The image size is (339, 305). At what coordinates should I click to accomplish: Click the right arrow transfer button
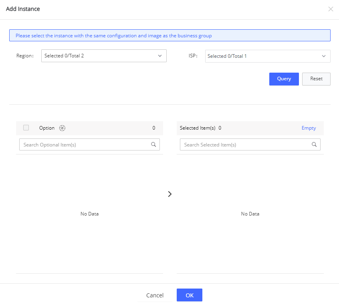[x=170, y=194]
